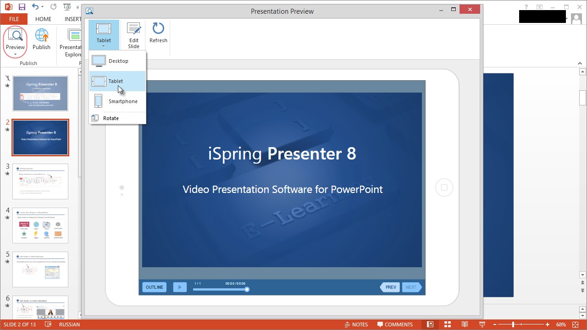Open the Customize Quick Access Toolbar arrow
Image resolution: width=587 pixels, height=330 pixels.
[78, 7]
